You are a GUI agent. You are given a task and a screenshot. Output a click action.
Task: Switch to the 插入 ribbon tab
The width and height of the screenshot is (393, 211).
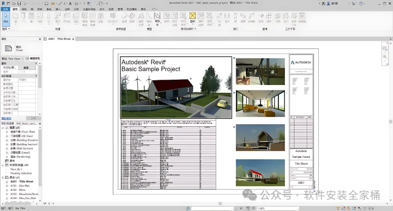(58, 9)
